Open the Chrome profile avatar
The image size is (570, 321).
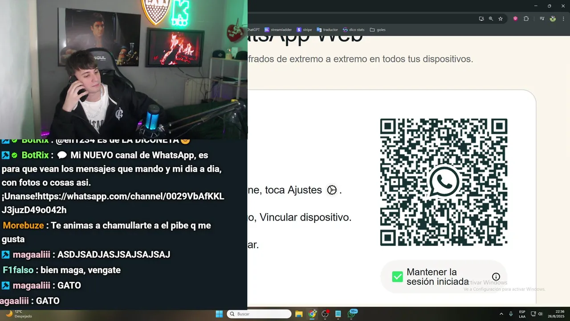[x=553, y=19]
